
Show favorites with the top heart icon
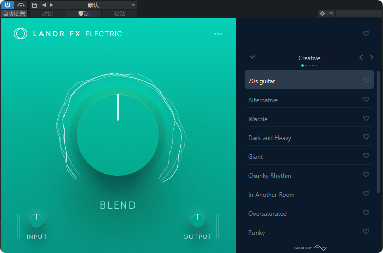click(366, 34)
